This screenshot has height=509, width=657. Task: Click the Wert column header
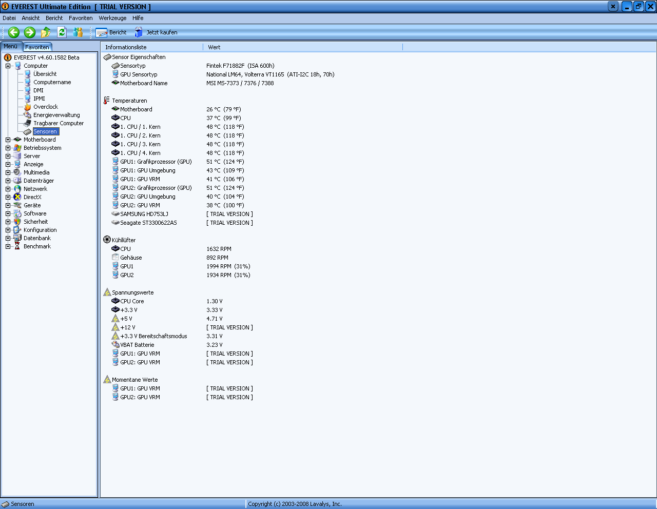tap(303, 47)
